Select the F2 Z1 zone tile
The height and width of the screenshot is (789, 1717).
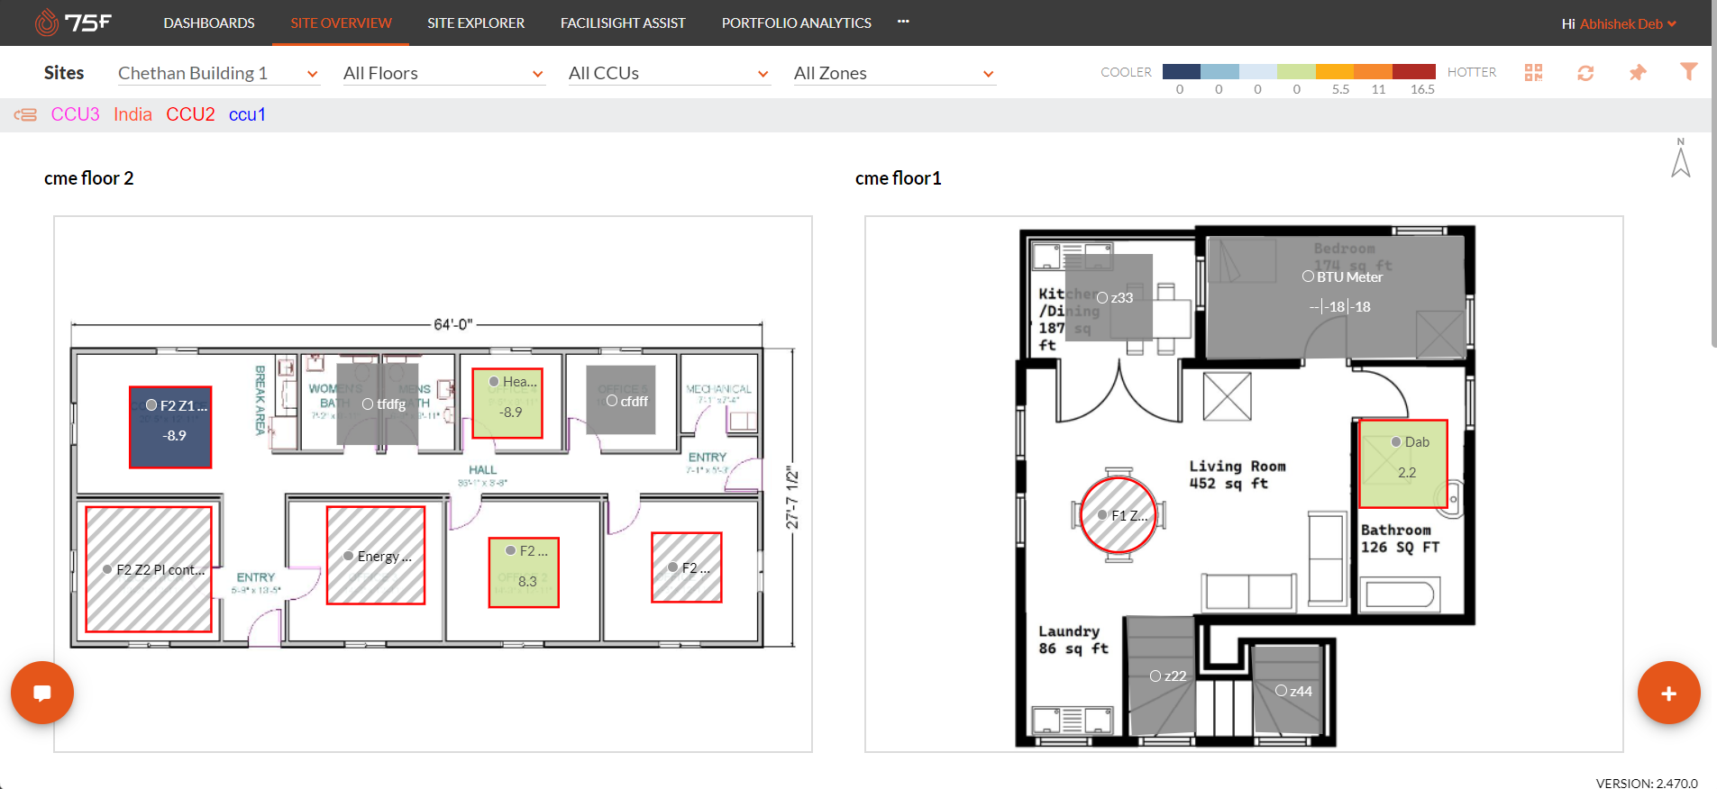pos(170,427)
